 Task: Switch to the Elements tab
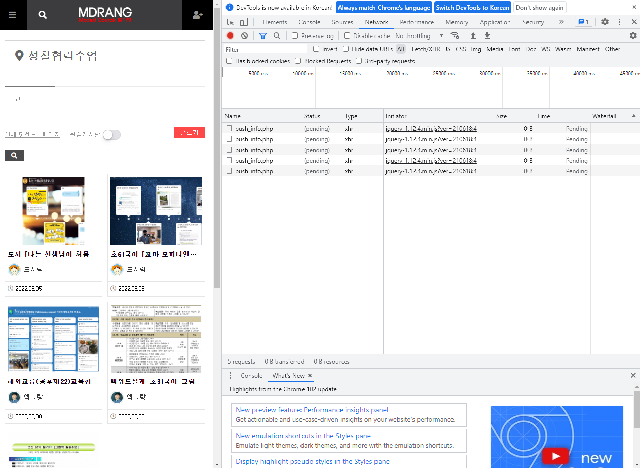tap(275, 22)
